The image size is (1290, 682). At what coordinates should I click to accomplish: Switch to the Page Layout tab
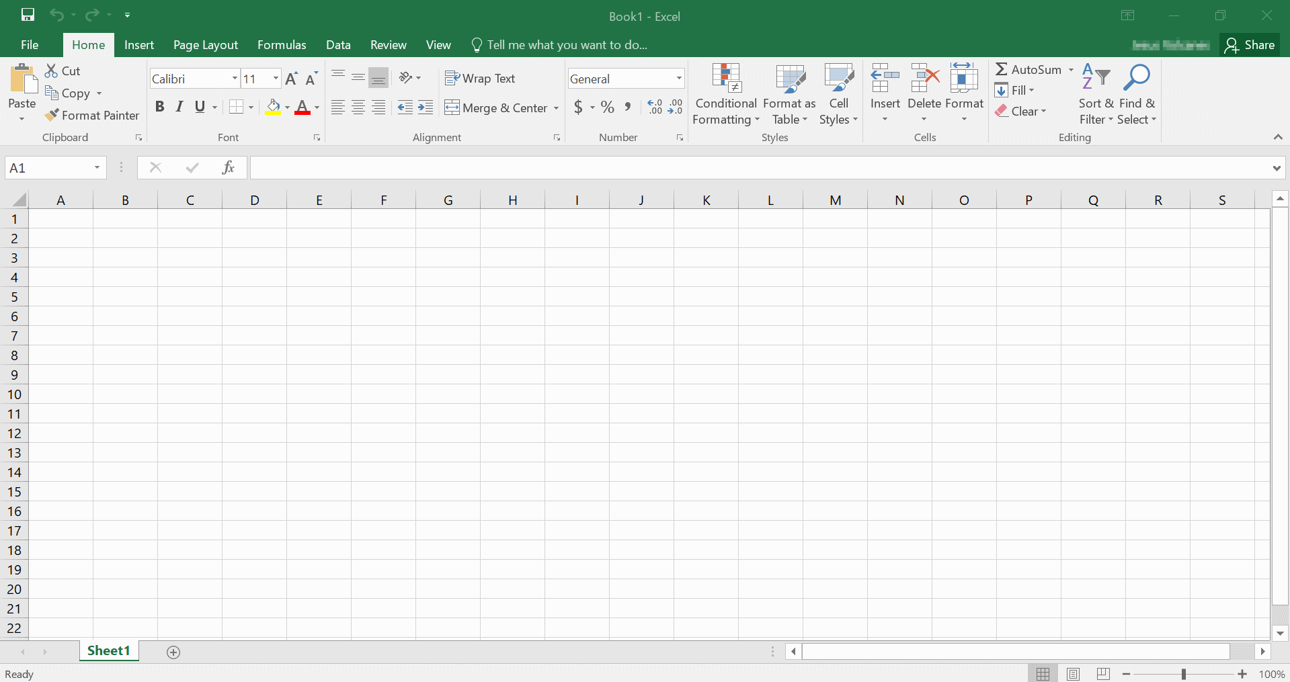click(x=205, y=45)
